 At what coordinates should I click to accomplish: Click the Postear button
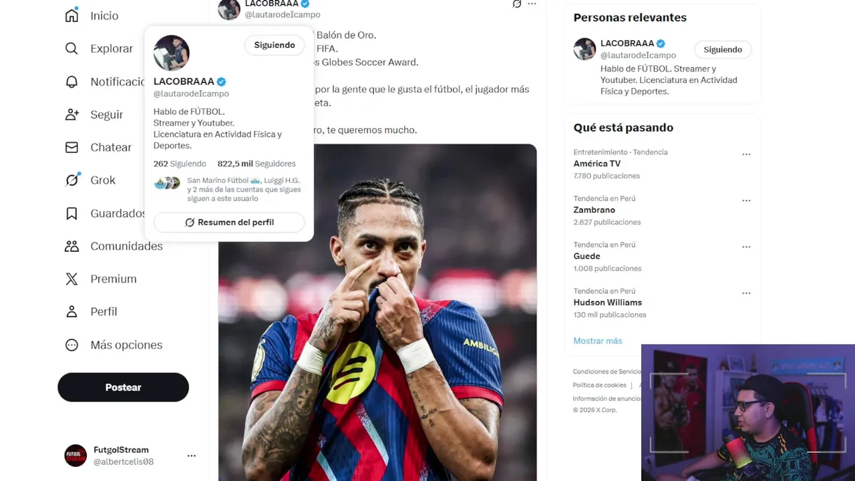click(x=123, y=387)
